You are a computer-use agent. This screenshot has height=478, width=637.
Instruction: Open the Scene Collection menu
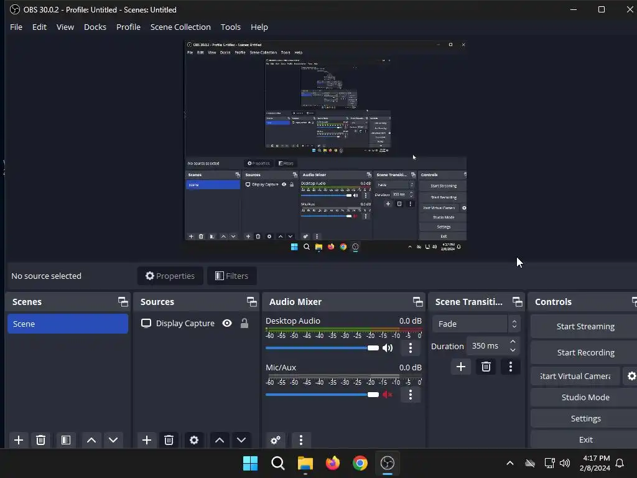coord(180,27)
